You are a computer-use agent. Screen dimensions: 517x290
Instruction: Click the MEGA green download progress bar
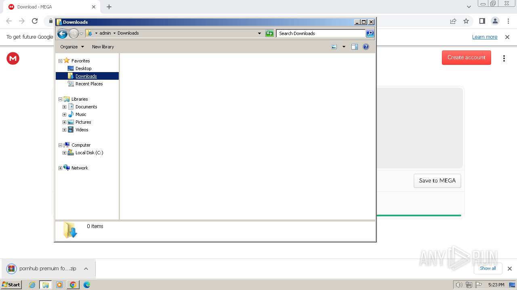coord(419,215)
